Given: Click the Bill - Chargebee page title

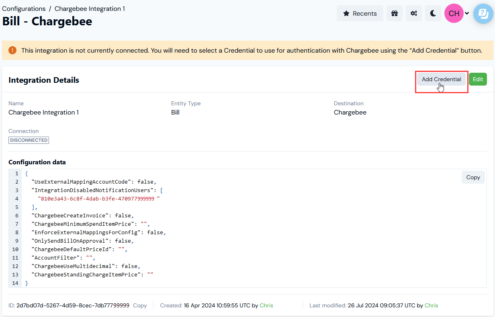Looking at the screenshot, I should coord(47,21).
